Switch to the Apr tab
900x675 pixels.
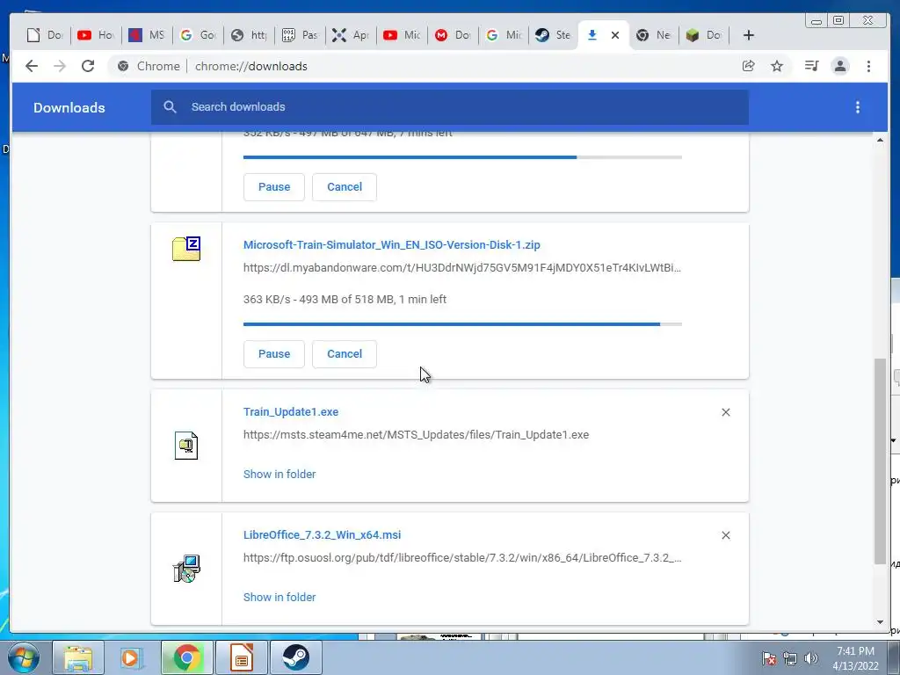pos(351,35)
